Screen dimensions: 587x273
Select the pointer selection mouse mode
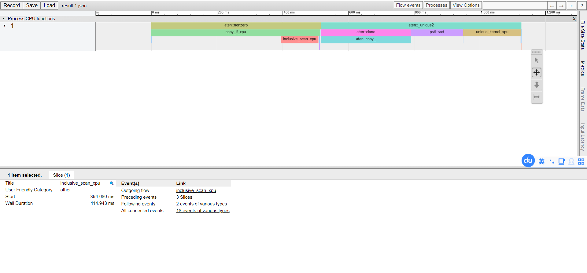537,61
